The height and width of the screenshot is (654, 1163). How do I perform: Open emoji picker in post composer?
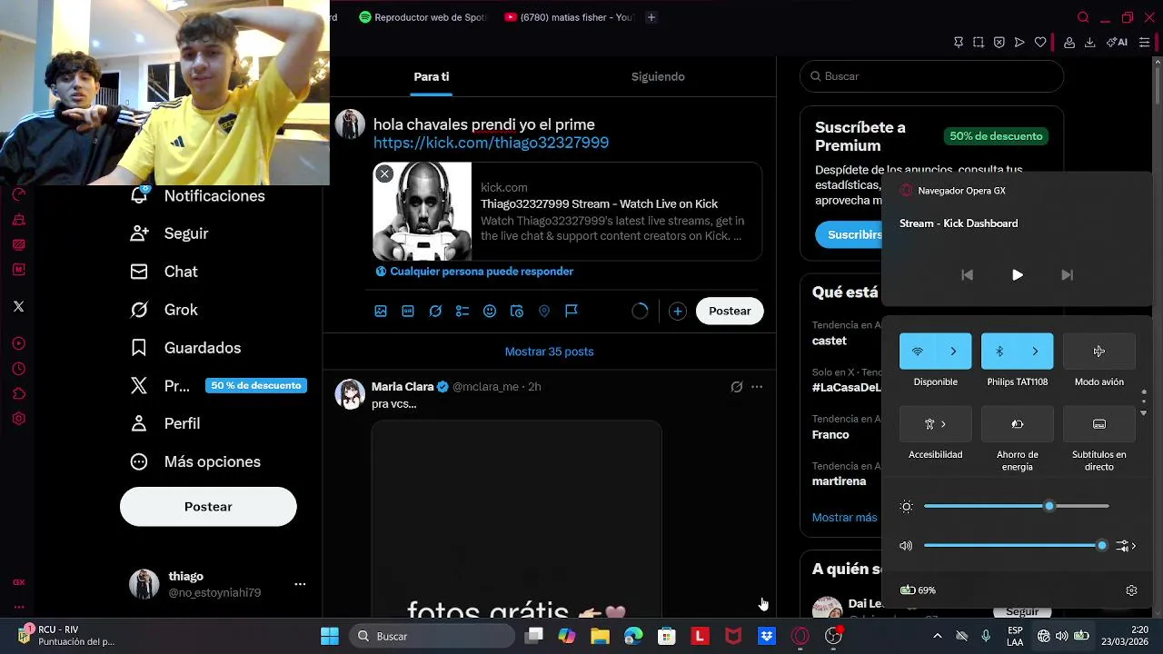click(490, 311)
